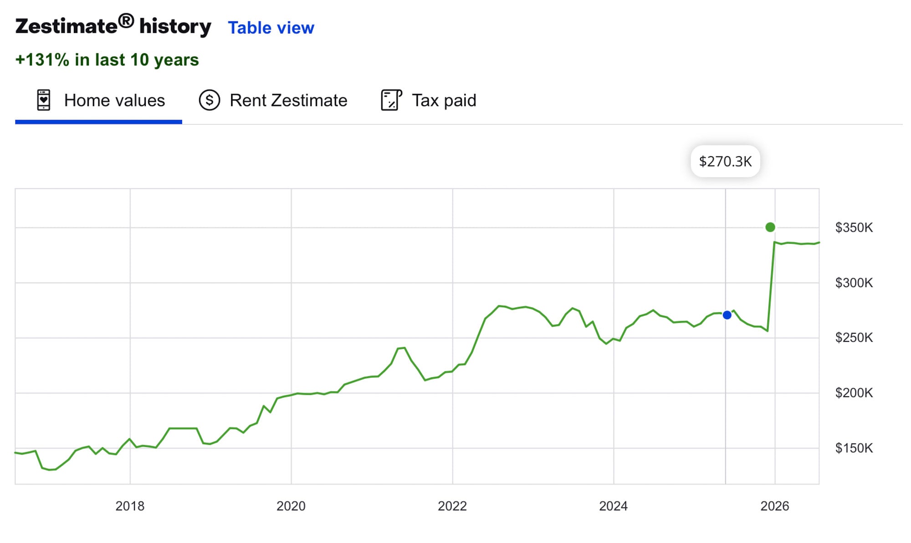Viewport: 911px width, 543px height.
Task: Click the 2026 x-axis label
Action: pos(775,506)
